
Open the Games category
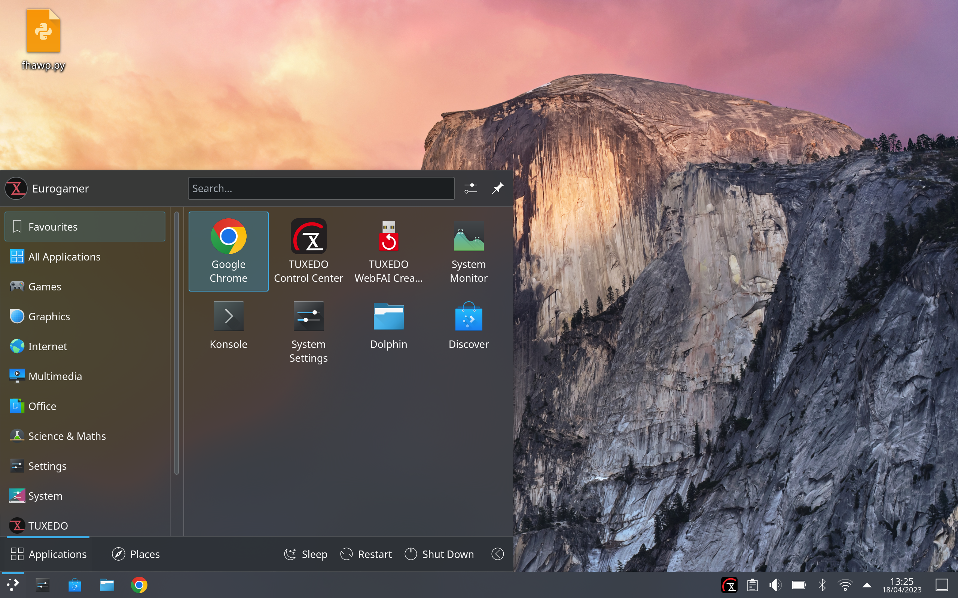85,286
